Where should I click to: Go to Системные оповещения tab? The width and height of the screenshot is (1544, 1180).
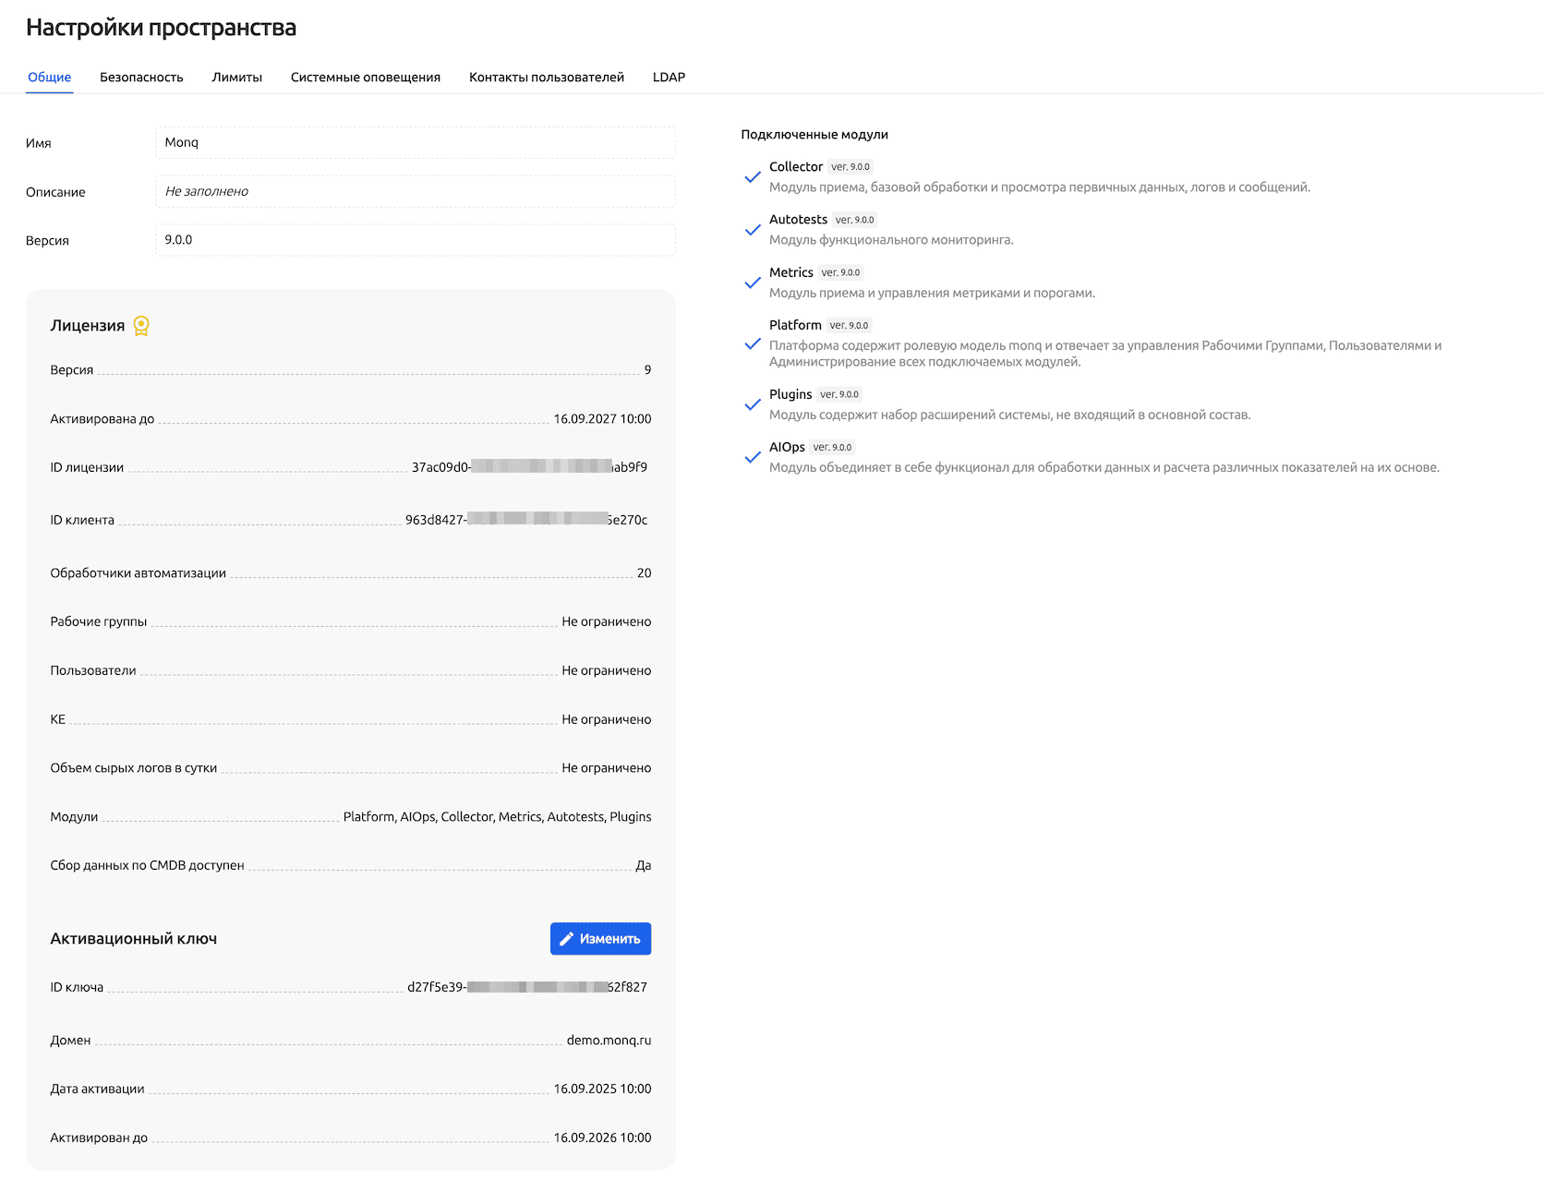365,78
